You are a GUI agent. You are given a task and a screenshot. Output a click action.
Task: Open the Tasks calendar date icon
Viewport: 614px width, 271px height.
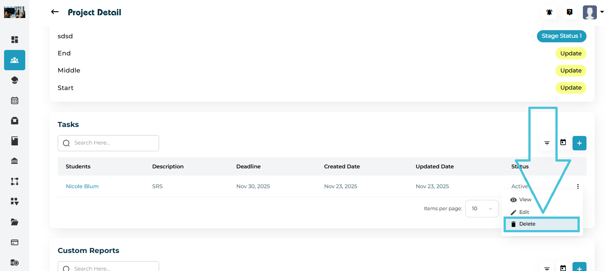[x=563, y=143]
